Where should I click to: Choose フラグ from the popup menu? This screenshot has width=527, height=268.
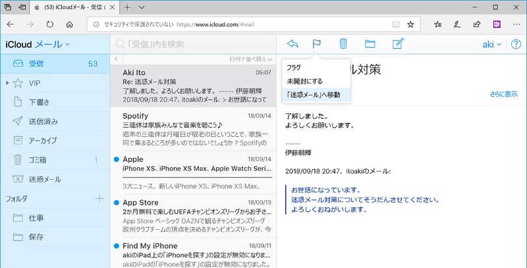coord(294,68)
